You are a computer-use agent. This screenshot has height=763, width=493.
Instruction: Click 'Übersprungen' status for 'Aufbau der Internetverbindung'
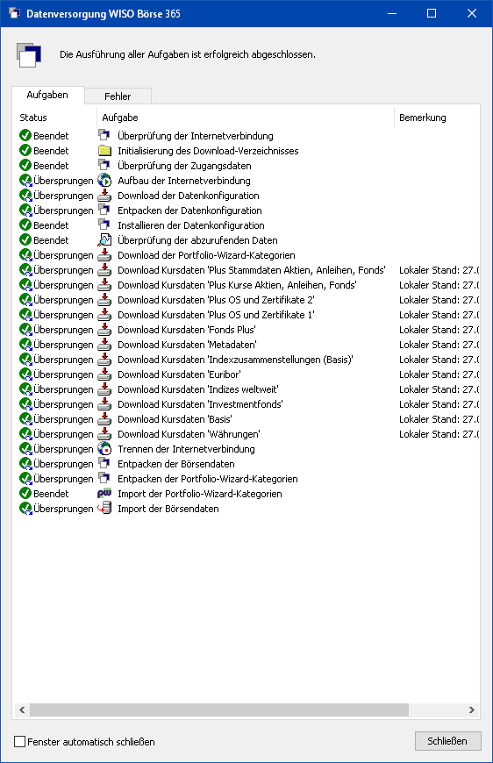pos(63,181)
